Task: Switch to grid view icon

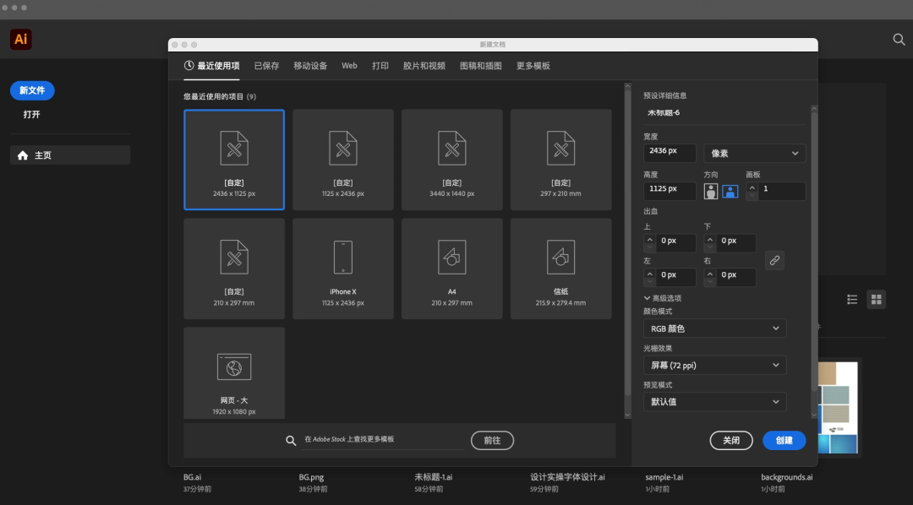Action: click(x=877, y=299)
